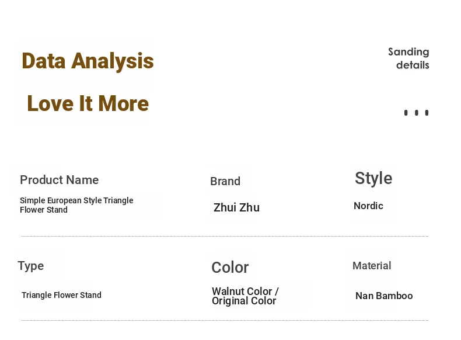Click the Material label
461x340 pixels.
pyautogui.click(x=372, y=266)
